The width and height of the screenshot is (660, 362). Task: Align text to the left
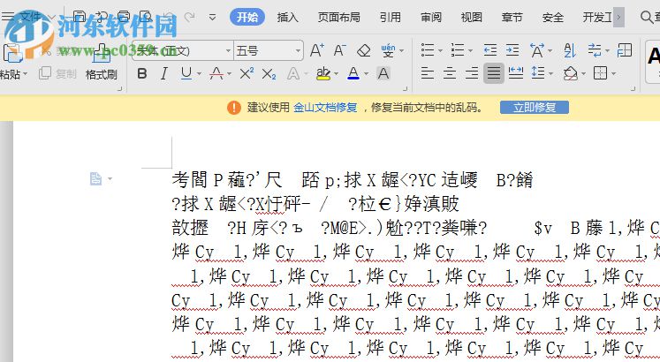click(x=428, y=73)
